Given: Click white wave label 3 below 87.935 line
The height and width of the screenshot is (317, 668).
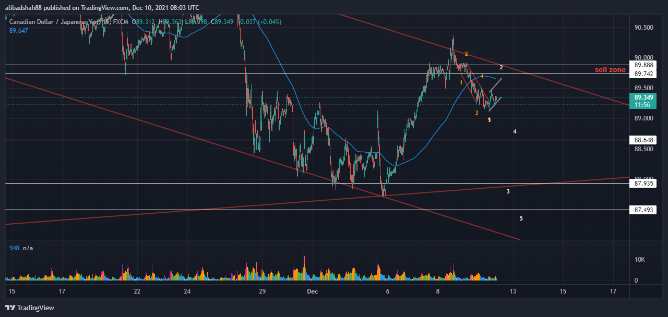Looking at the screenshot, I should [508, 192].
